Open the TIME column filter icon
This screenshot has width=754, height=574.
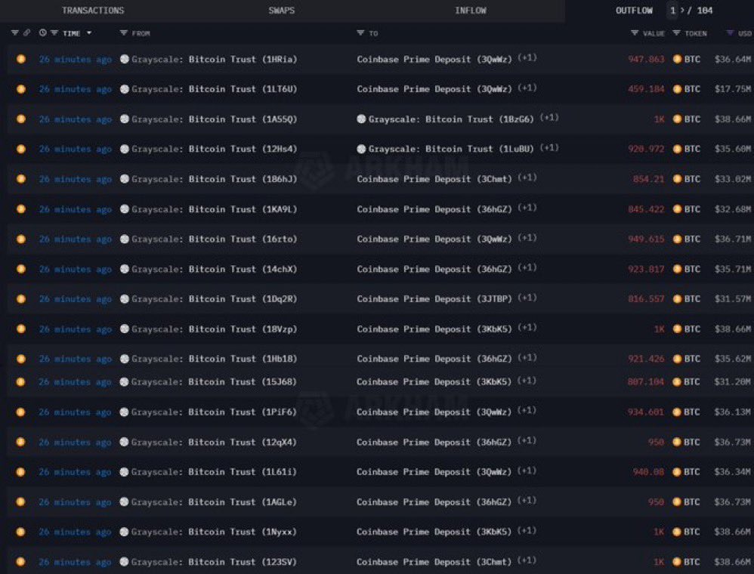[54, 32]
